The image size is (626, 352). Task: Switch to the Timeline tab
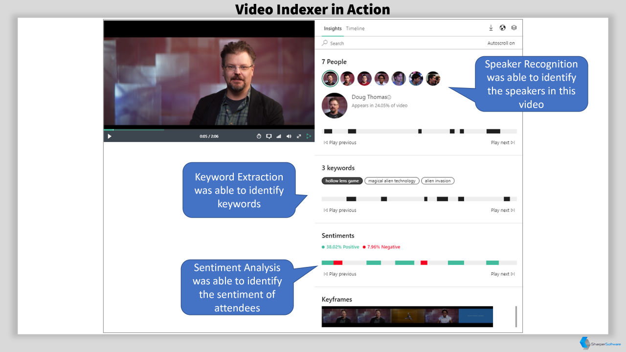355,28
